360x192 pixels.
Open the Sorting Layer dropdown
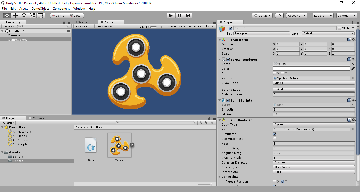pyautogui.click(x=314, y=90)
